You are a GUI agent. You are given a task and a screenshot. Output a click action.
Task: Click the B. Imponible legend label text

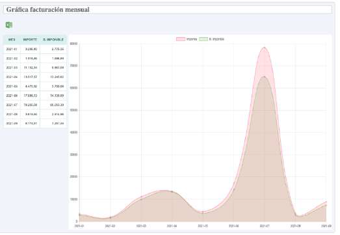pos(216,39)
